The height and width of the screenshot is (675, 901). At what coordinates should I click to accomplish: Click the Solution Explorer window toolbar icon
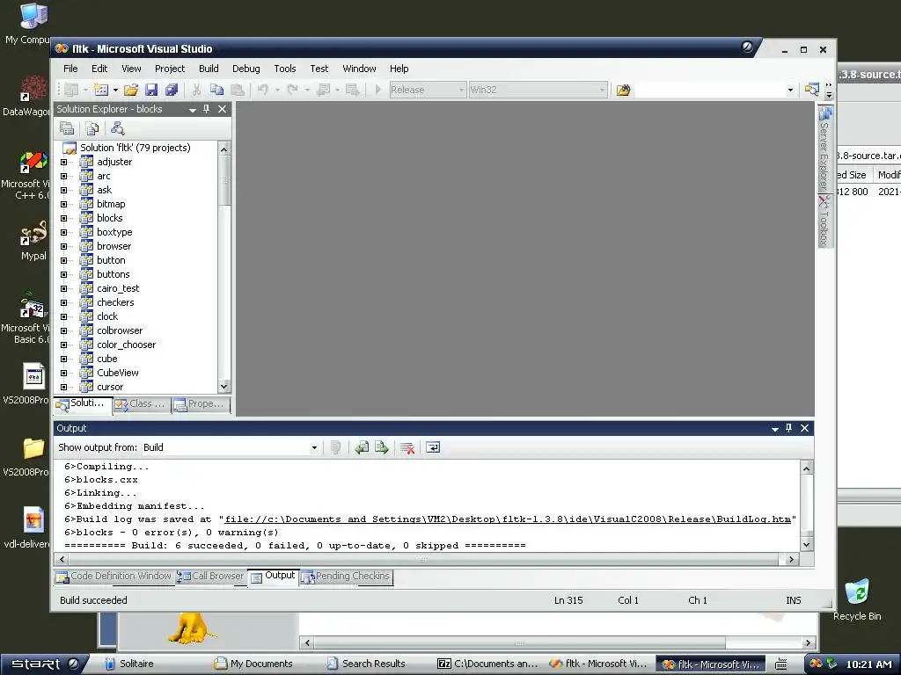tap(811, 90)
